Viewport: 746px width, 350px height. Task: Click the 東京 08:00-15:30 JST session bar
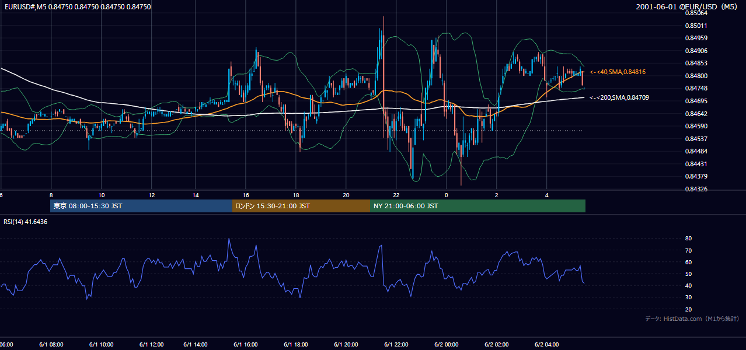141,206
